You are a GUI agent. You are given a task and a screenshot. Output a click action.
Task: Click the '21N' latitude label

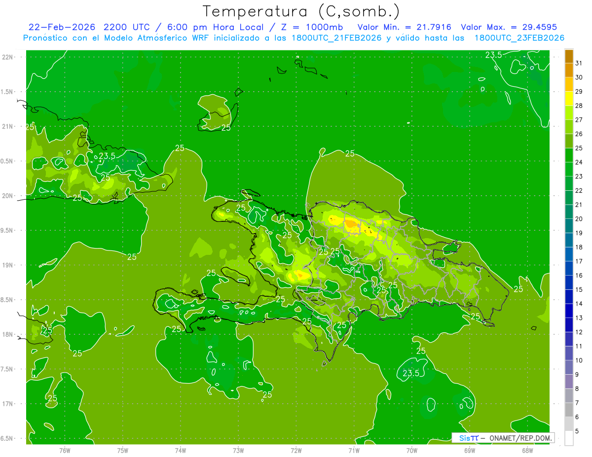click(x=7, y=126)
